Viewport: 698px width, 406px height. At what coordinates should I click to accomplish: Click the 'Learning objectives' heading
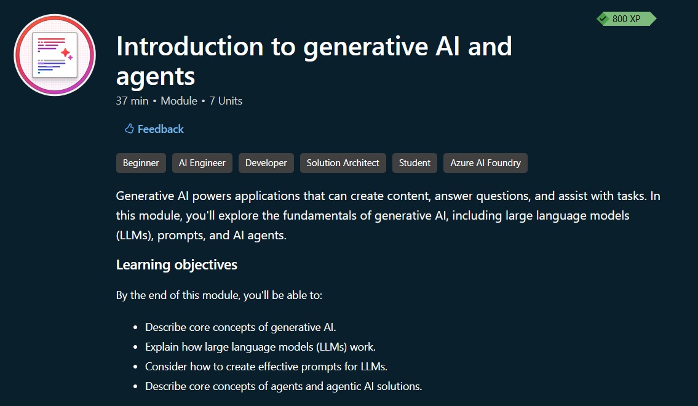pos(176,265)
